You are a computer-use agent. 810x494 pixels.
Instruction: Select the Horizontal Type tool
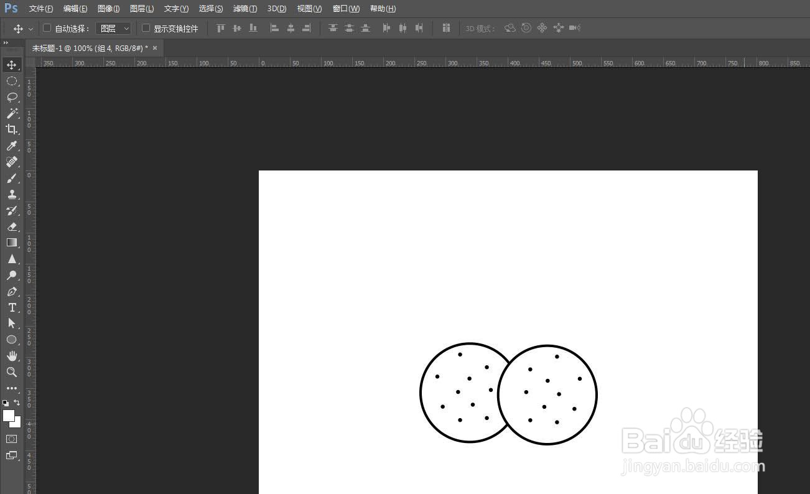click(12, 307)
